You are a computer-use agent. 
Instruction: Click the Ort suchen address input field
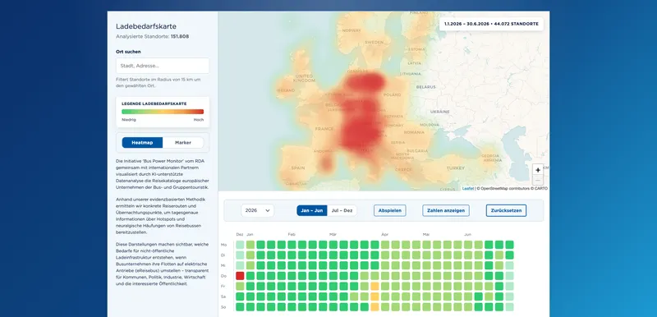pyautogui.click(x=163, y=66)
